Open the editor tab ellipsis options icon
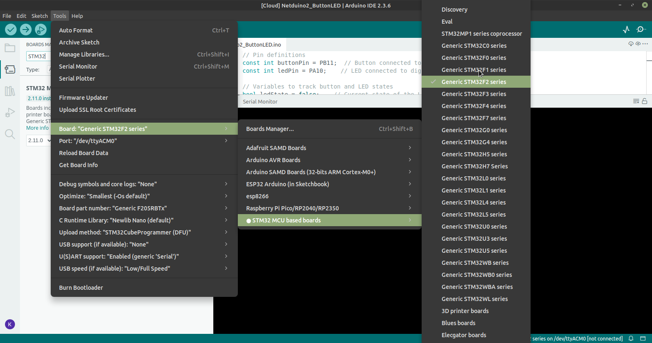 [645, 44]
